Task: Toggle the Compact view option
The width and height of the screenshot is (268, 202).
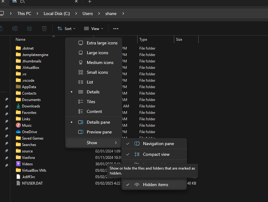Action: 154,155
